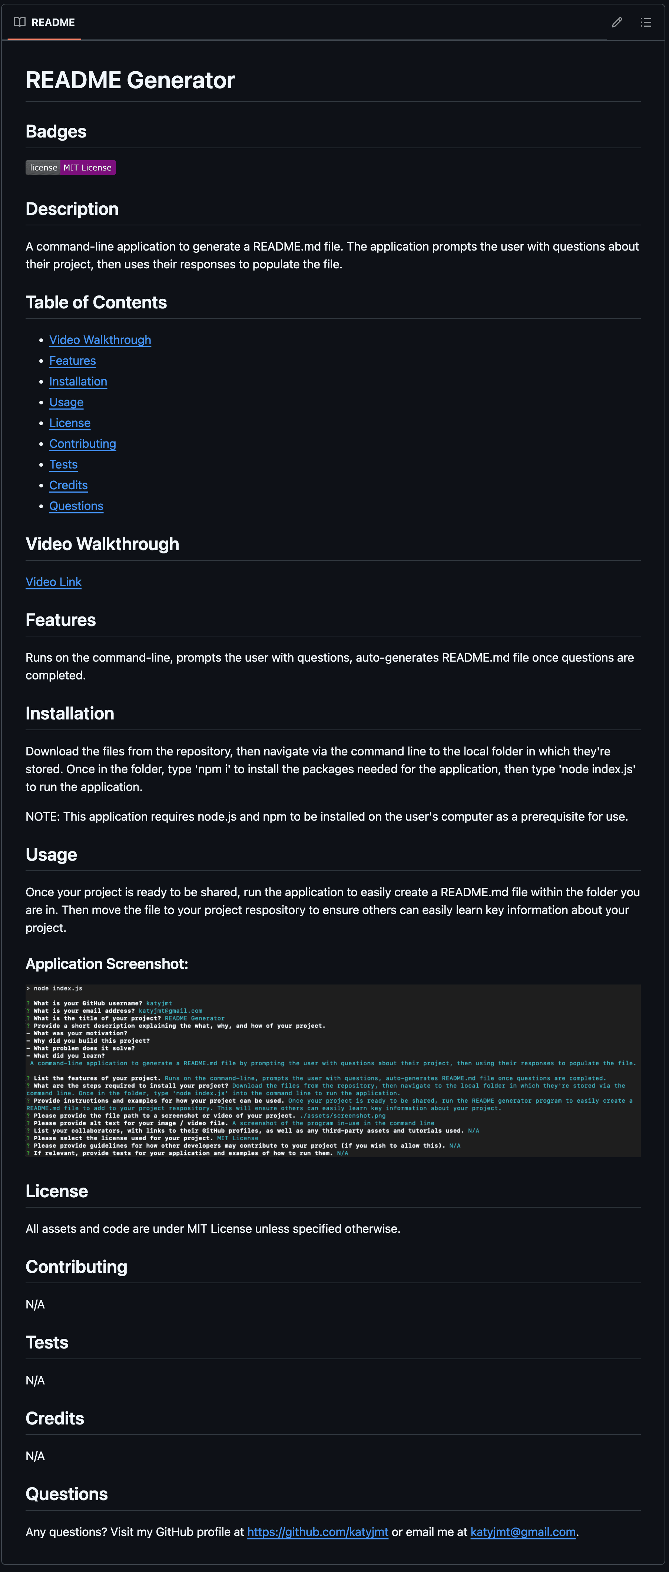The image size is (669, 1572).
Task: Select the README Generator page heading
Action: point(130,79)
